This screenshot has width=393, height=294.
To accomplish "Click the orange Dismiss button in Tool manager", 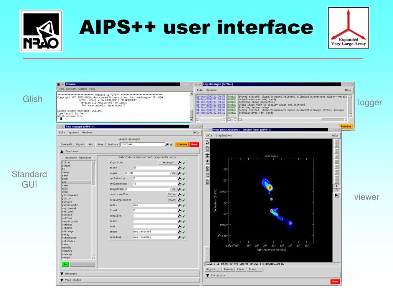I will (182, 144).
